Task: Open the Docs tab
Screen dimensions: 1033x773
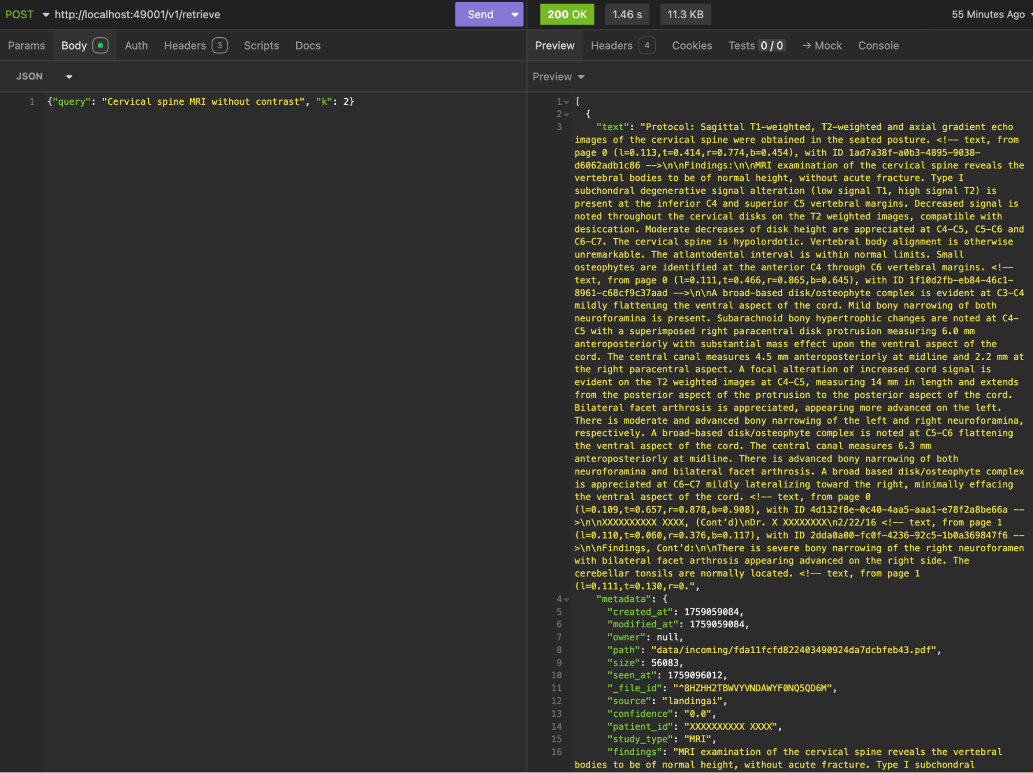Action: (x=307, y=45)
